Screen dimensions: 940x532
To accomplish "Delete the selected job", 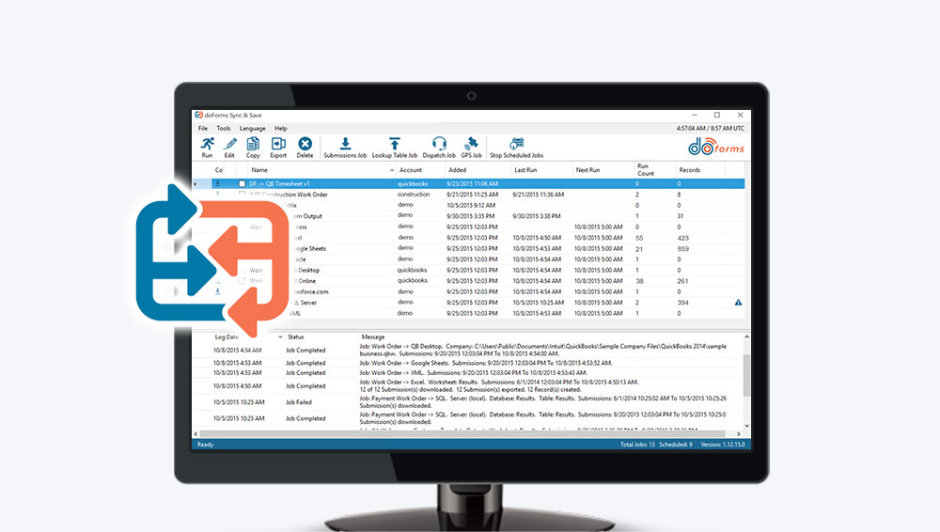I will [x=305, y=147].
